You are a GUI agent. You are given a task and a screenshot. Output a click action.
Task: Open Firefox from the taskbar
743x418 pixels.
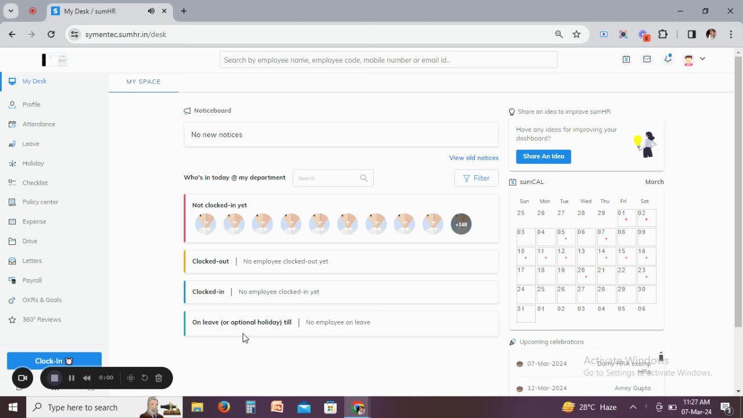point(224,407)
